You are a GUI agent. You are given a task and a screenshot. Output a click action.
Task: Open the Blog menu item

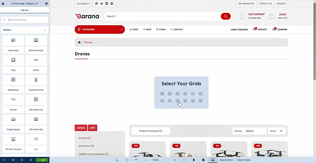coord(147,29)
